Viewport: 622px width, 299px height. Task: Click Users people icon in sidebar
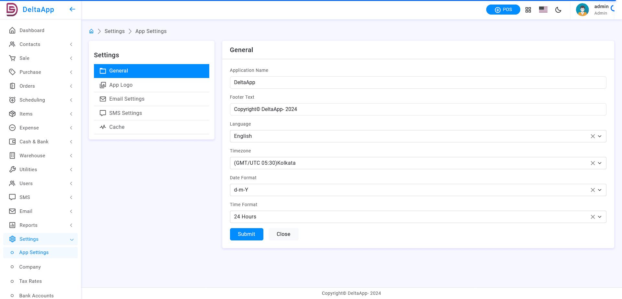click(x=12, y=183)
